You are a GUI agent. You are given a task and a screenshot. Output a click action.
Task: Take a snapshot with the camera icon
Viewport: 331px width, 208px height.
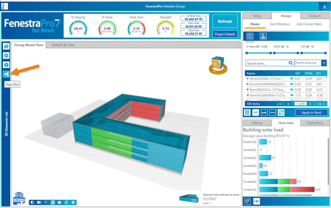pos(59,202)
